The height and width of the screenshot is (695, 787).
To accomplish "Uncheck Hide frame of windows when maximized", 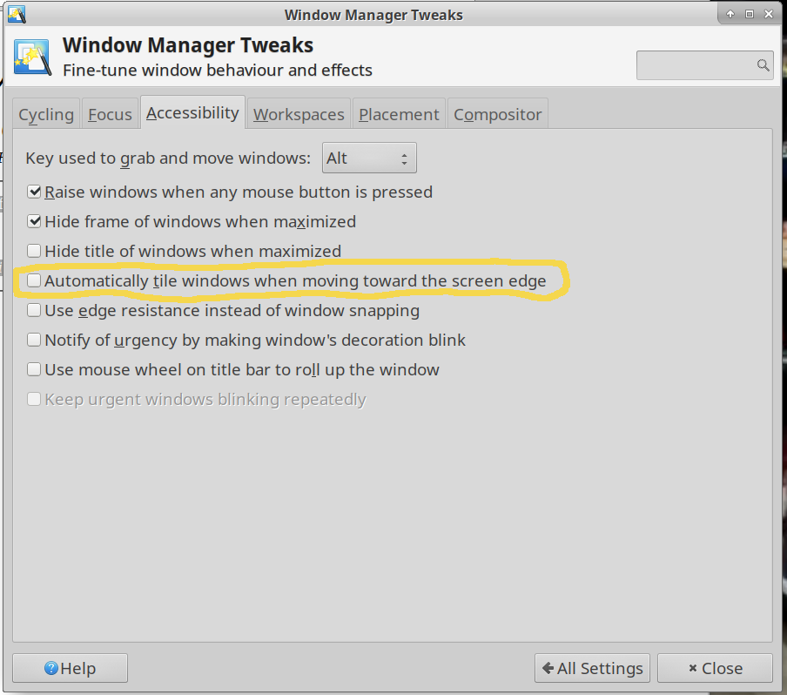I will point(34,221).
